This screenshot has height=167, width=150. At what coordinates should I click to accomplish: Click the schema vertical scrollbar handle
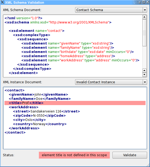tap(144, 33)
